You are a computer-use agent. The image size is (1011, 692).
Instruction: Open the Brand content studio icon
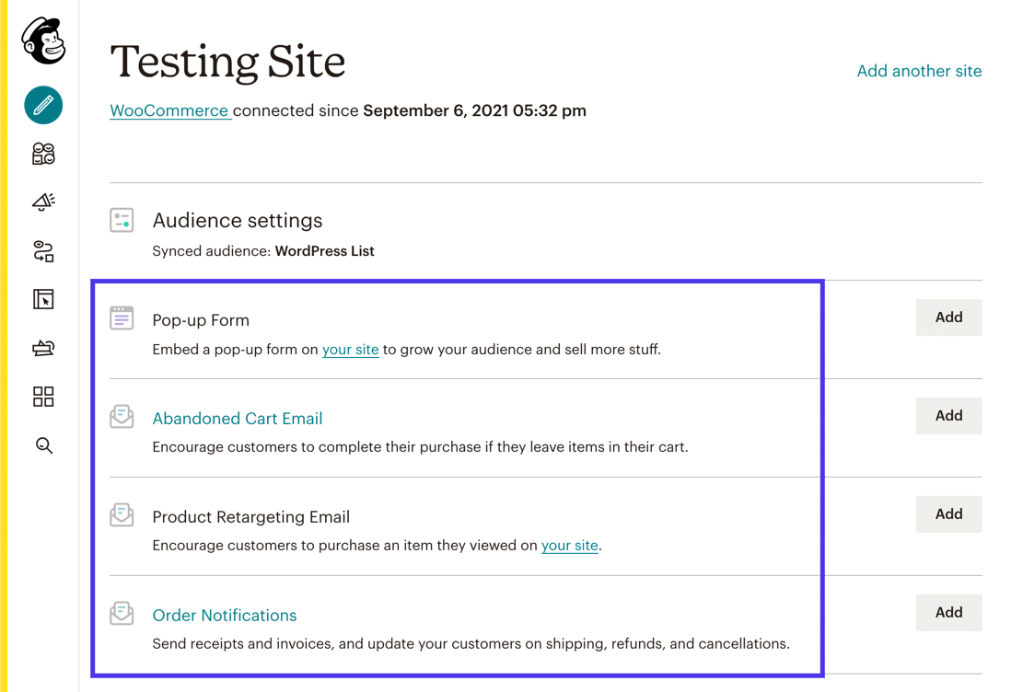[42, 348]
